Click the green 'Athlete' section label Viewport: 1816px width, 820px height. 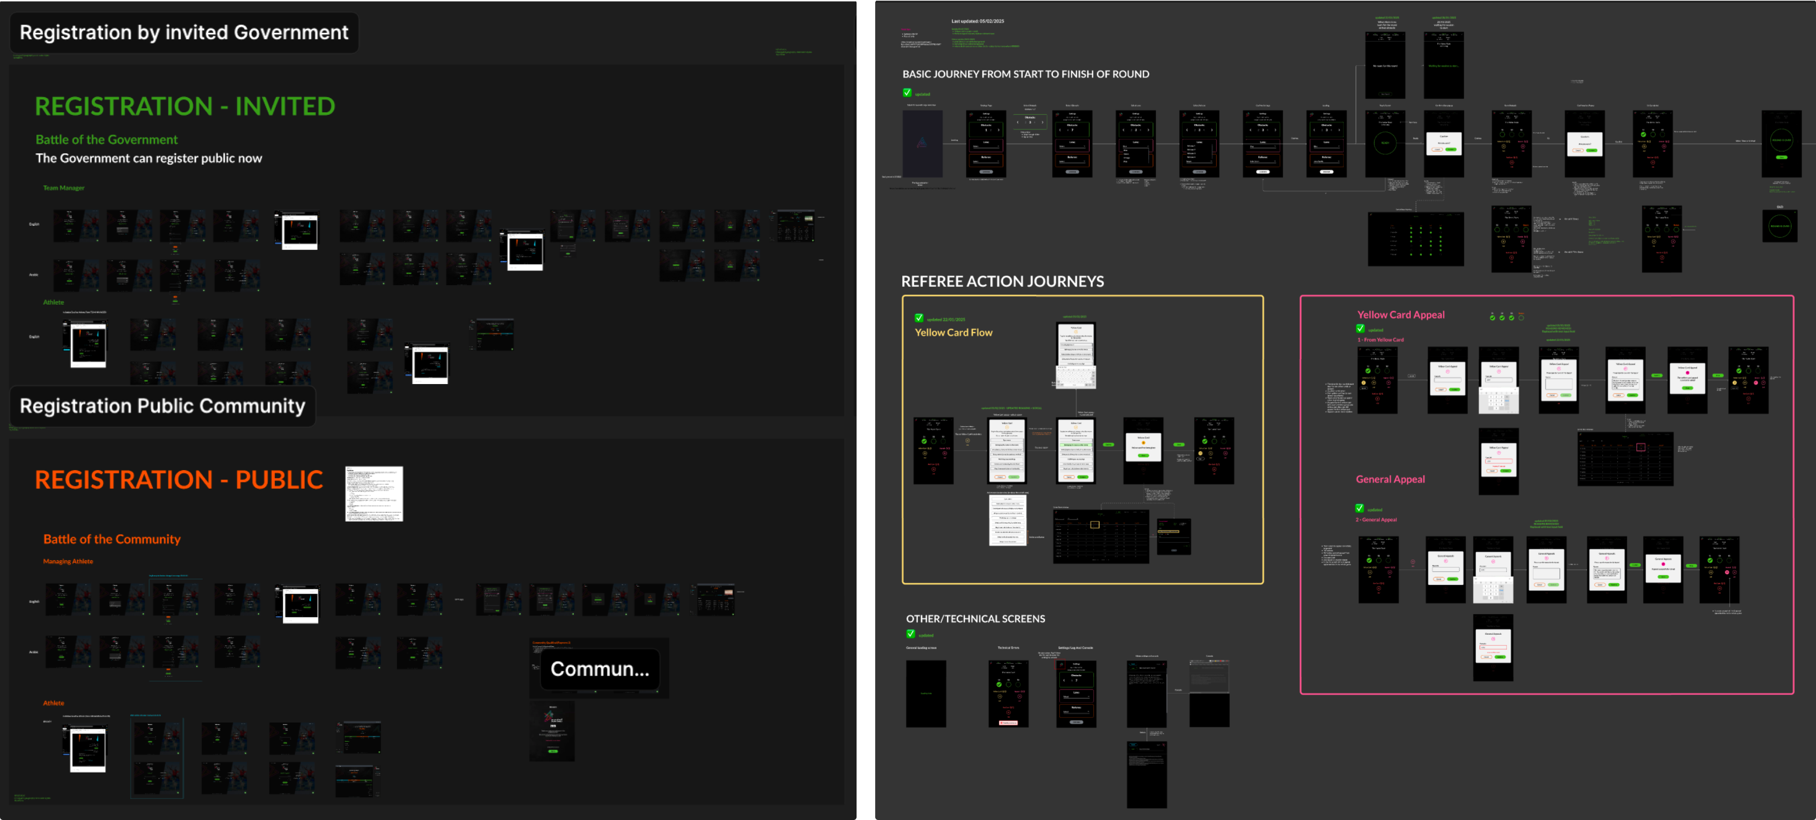(54, 302)
